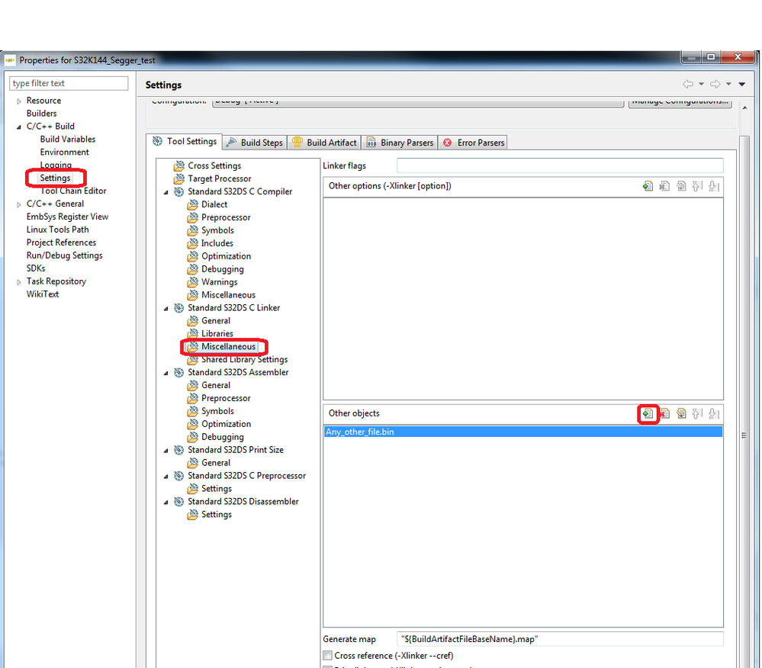The image size is (762, 668).
Task: Add a new entry to Other objects
Action: tap(648, 414)
